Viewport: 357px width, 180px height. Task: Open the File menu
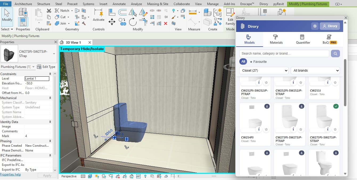(6, 4)
